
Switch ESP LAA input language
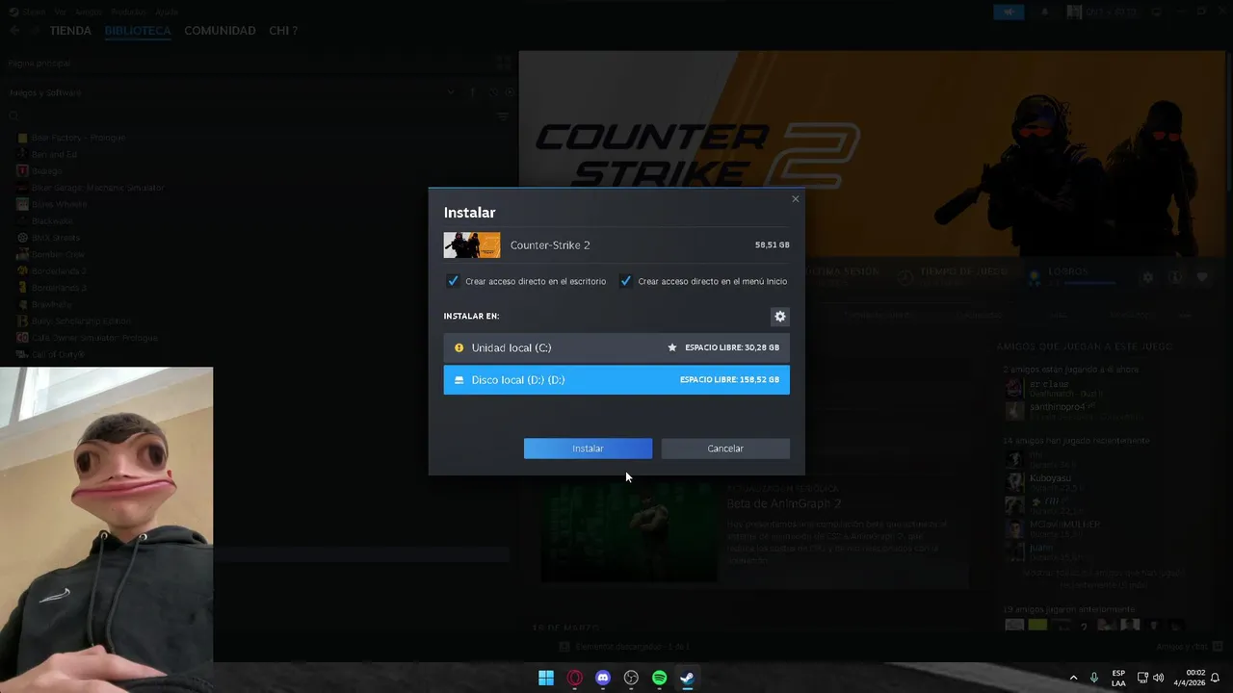(x=1118, y=678)
